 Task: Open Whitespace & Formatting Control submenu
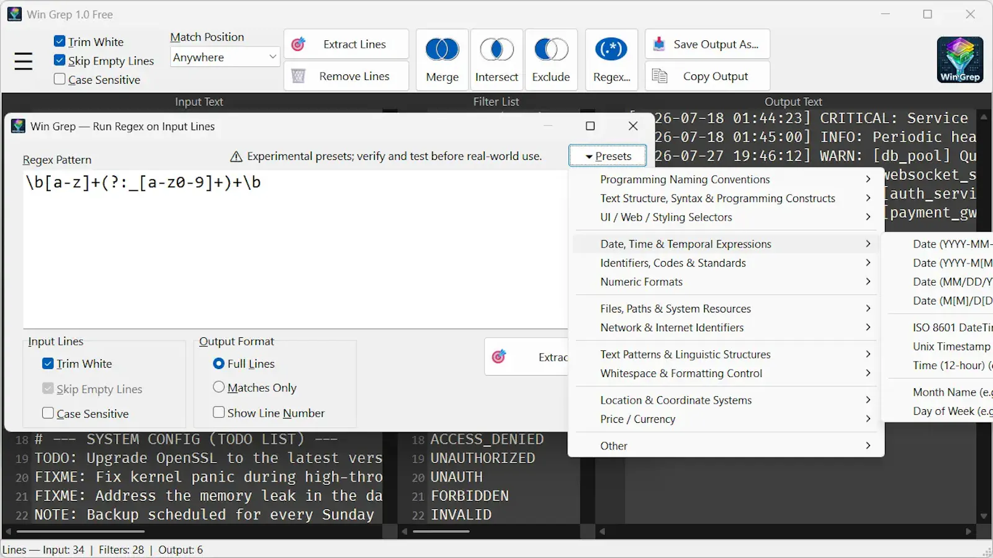click(x=726, y=373)
